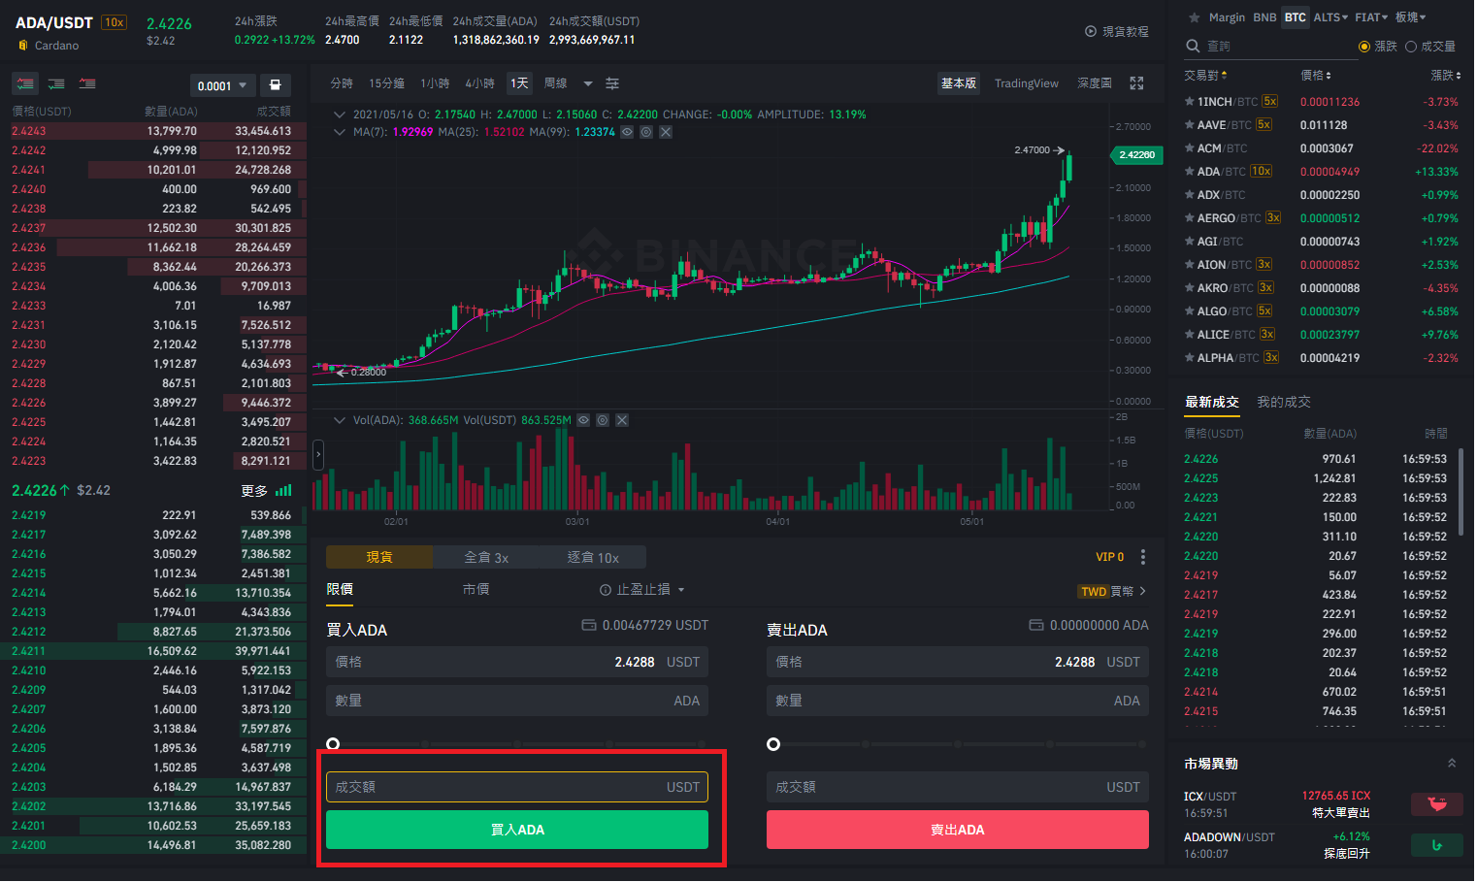Select the sell-orders-only order book view icon
This screenshot has width=1477, height=882.
pos(87,84)
